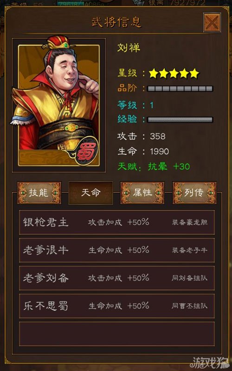Open the 技能 tab
The image size is (232, 371).
click(39, 193)
